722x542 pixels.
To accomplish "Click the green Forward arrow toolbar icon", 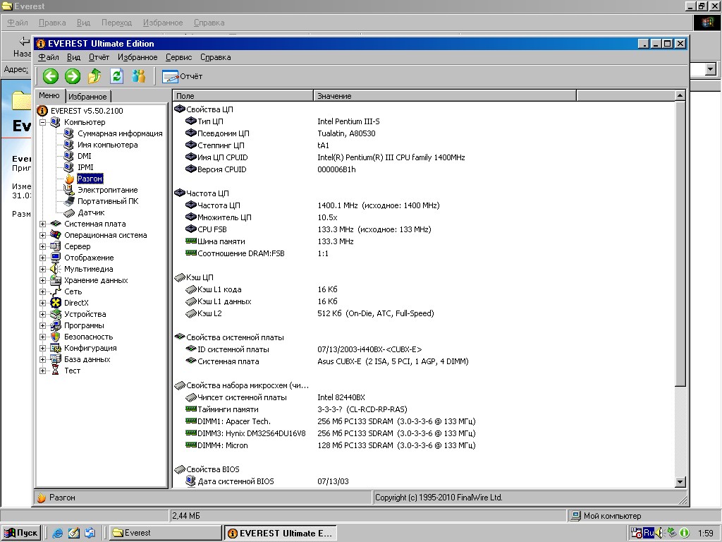I will coord(73,76).
